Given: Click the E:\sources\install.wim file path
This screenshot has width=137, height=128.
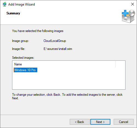Looking at the screenshot, I should coord(58,49).
